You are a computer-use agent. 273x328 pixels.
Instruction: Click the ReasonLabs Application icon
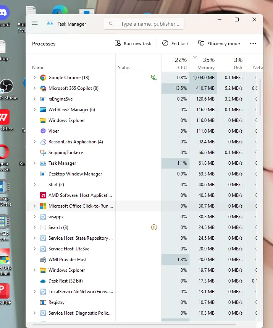pos(43,142)
